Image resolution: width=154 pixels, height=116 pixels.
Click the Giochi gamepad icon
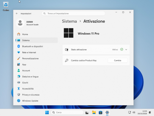[x=19, y=82]
